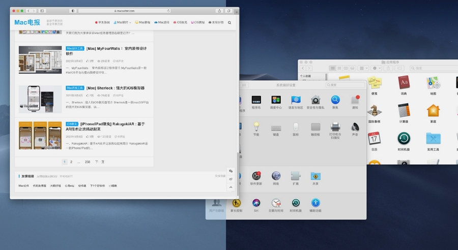Show Safari tab overview

pyautogui.click(x=228, y=11)
